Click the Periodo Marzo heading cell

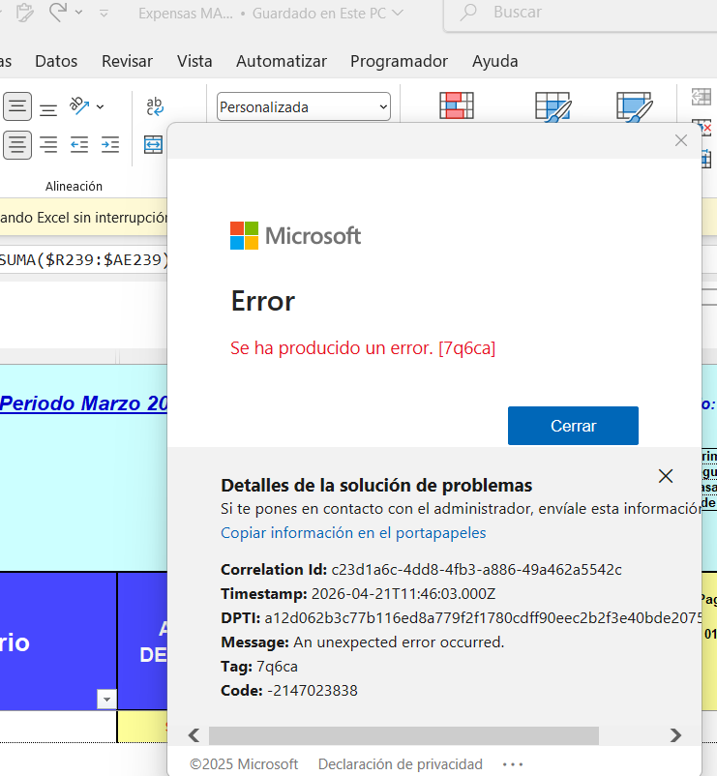pos(83,403)
